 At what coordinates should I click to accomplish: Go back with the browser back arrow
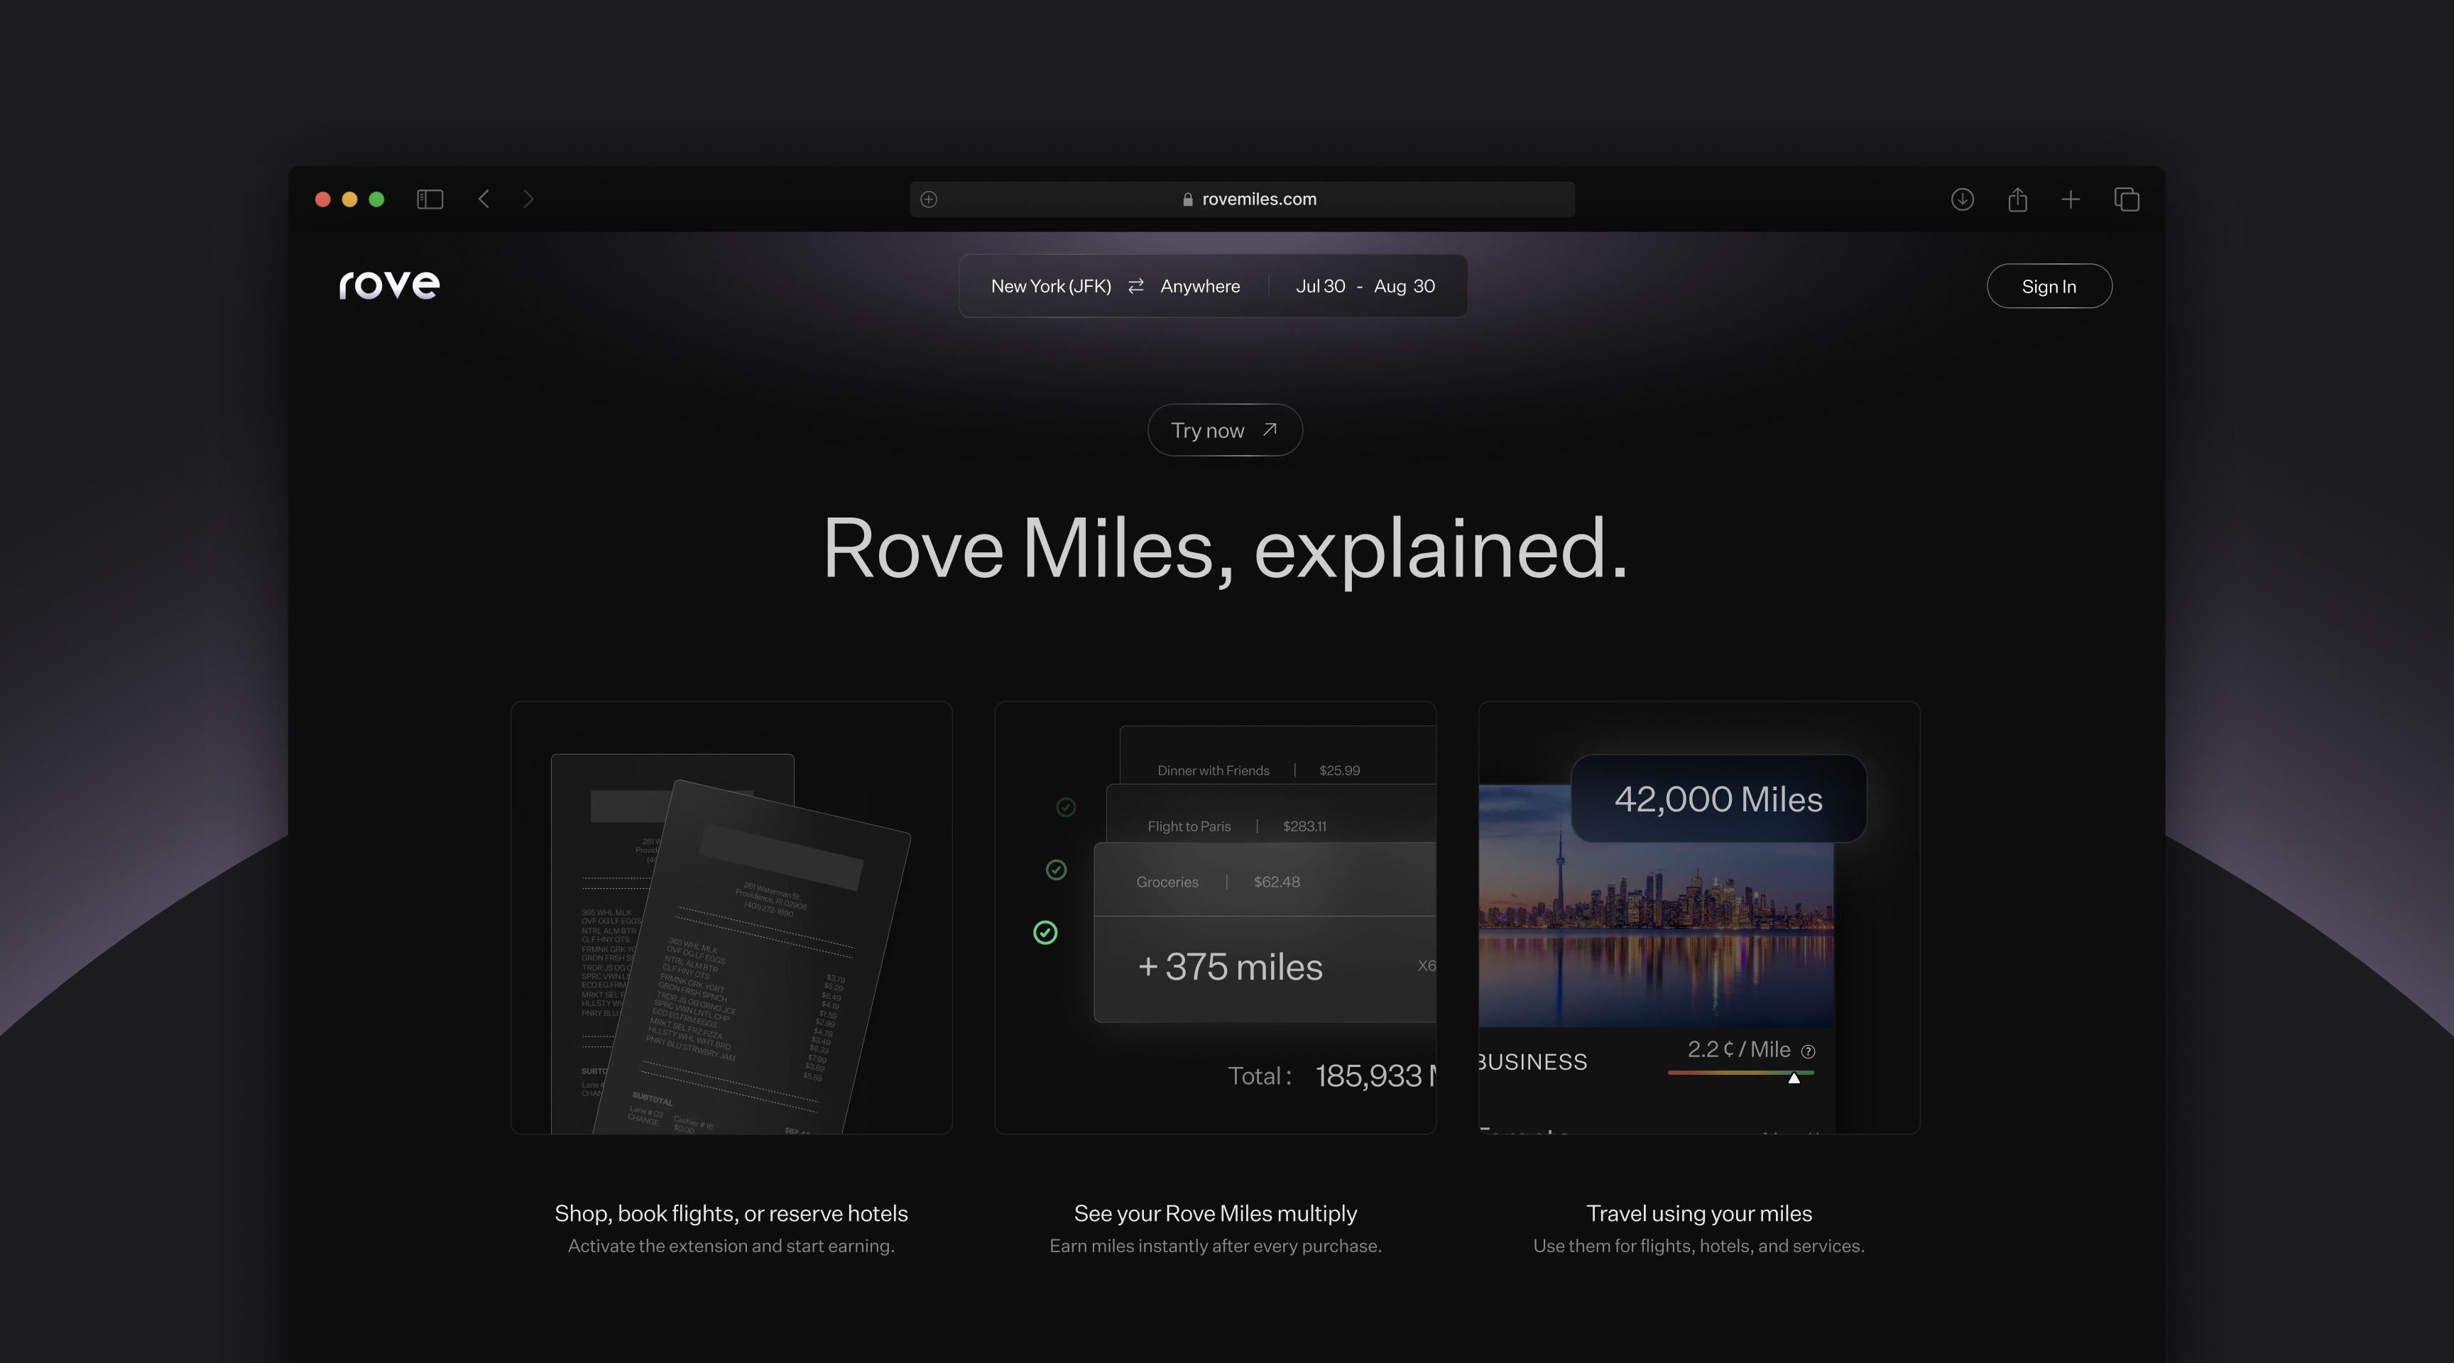484,199
